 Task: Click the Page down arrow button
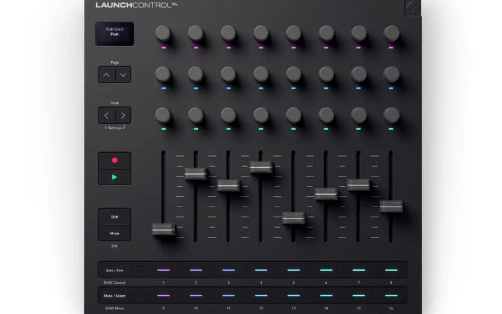pyautogui.click(x=123, y=75)
